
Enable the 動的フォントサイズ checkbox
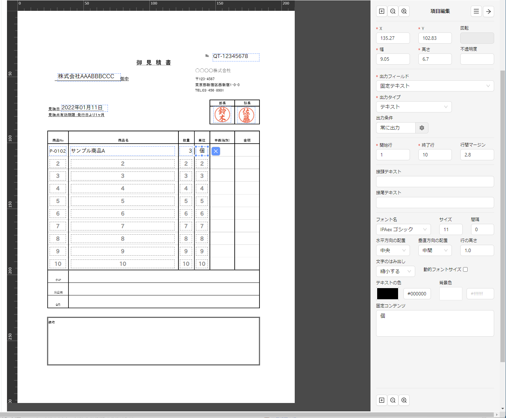[465, 270]
